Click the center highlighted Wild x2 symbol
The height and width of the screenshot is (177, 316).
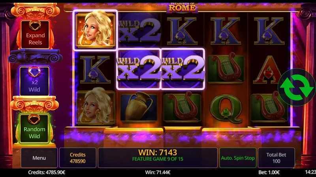click(183, 69)
